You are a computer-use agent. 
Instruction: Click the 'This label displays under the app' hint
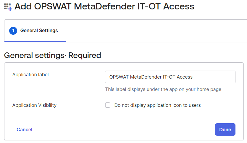pos(163,89)
